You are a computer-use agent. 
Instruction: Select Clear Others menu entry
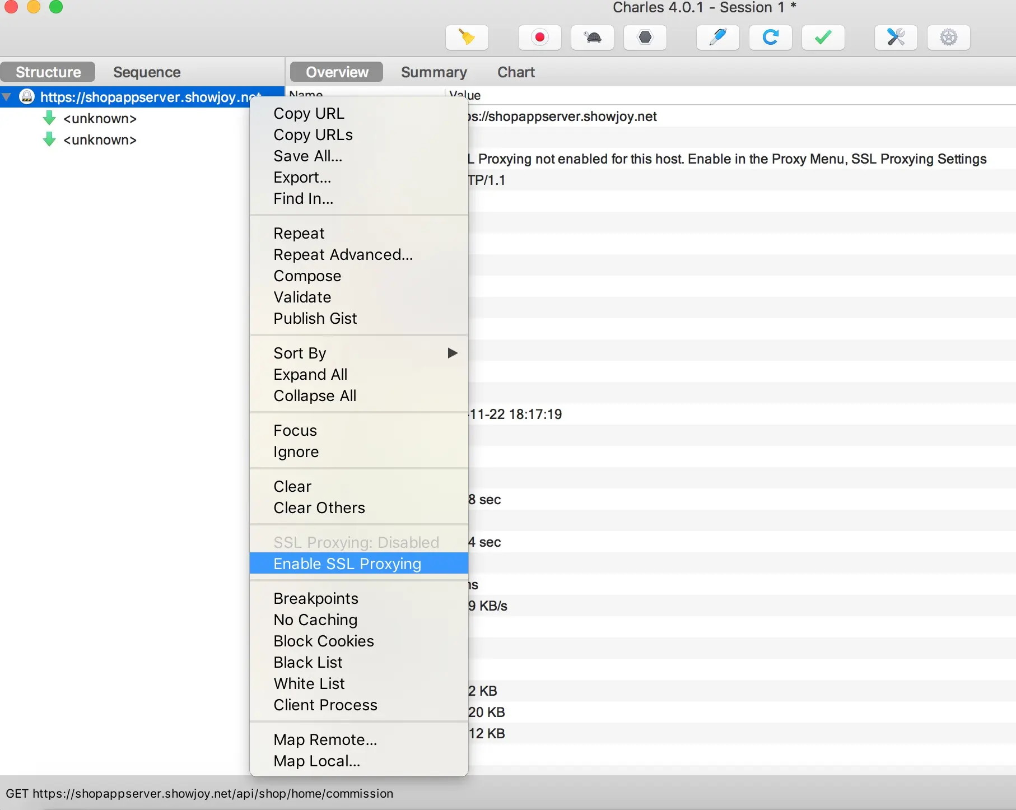pyautogui.click(x=359, y=508)
